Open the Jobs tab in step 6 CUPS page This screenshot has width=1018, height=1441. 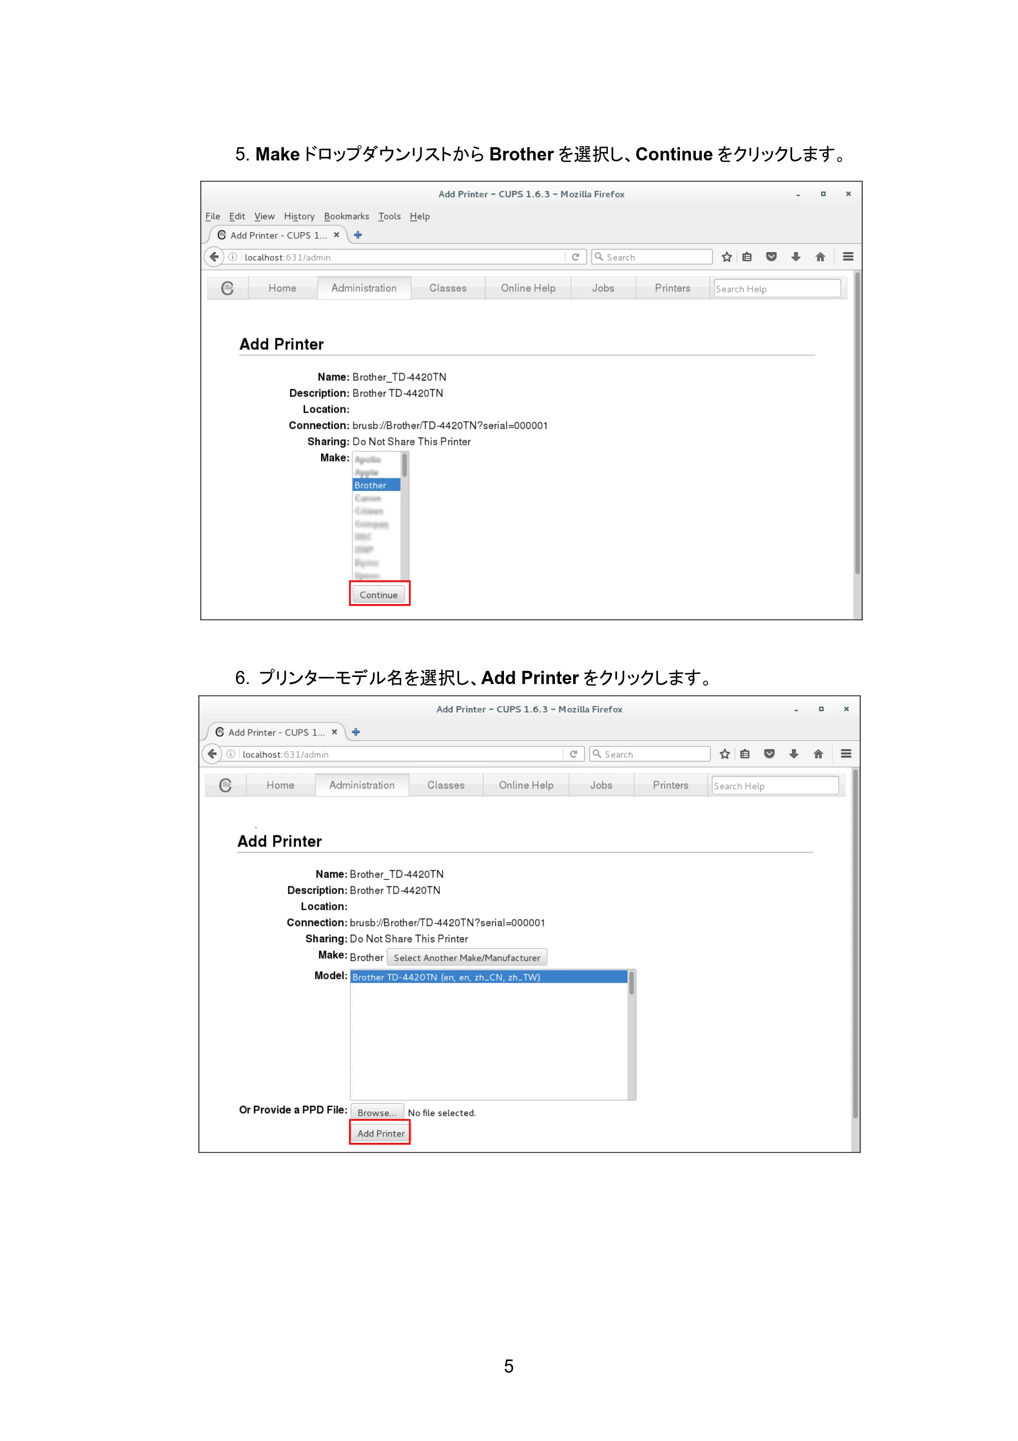click(602, 785)
